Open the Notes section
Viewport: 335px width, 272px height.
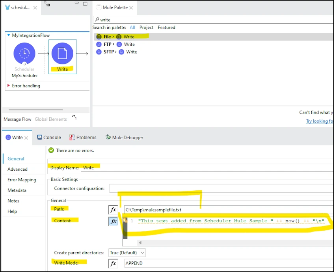pyautogui.click(x=13, y=201)
